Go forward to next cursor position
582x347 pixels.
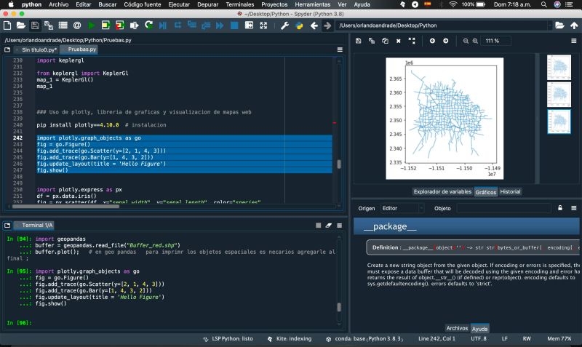[x=327, y=25]
